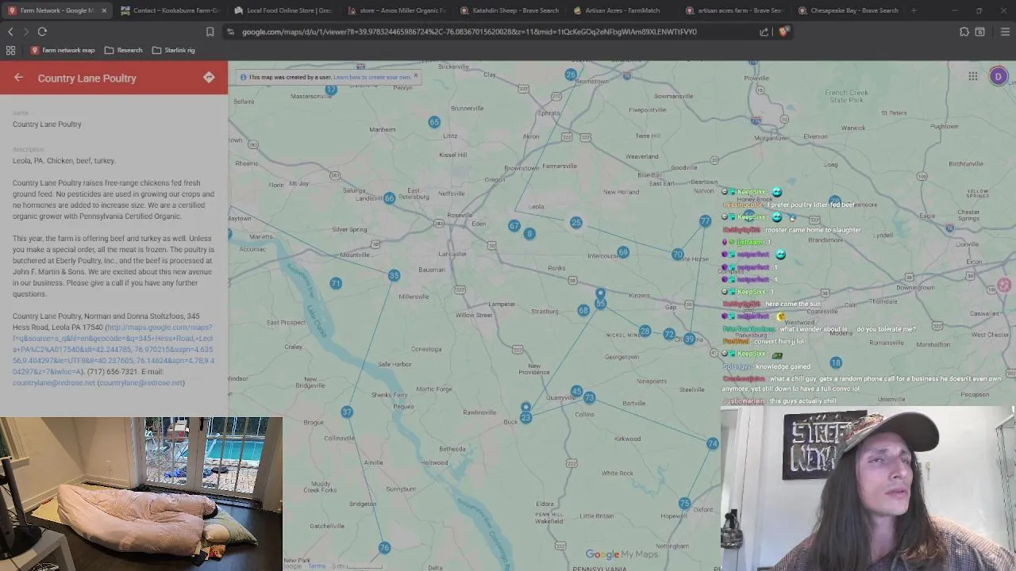Switch to artisan acres farm search tab
Image resolution: width=1016 pixels, height=571 pixels.
(736, 10)
